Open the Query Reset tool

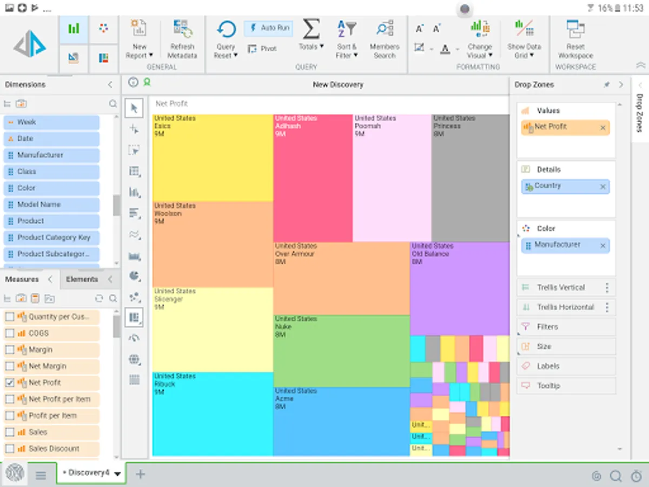226,39
